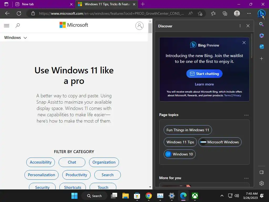Screen dimensions: 269x202
Task: Open Read aloud from address bar
Action: tap(190, 13)
